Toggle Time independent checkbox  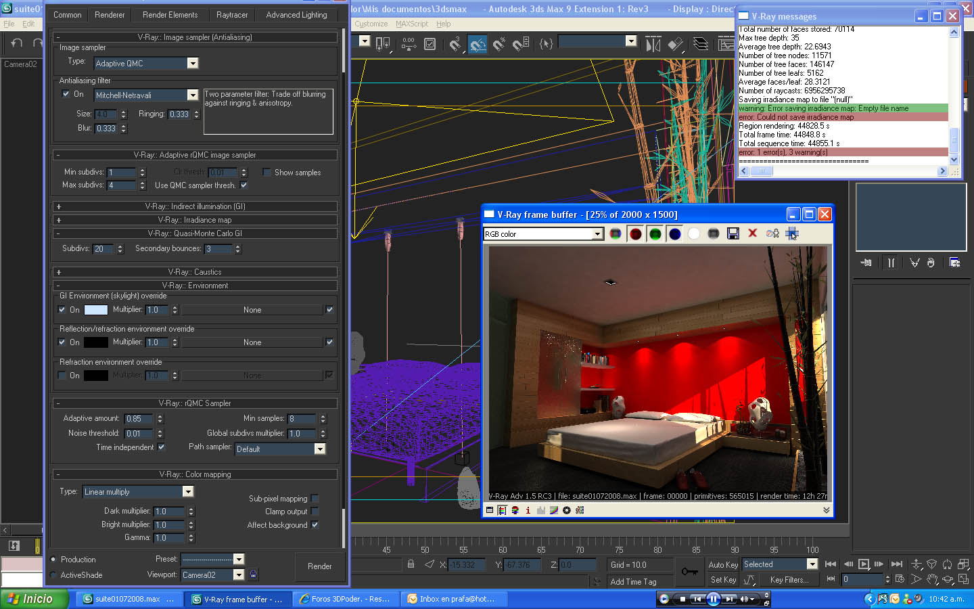(x=161, y=447)
